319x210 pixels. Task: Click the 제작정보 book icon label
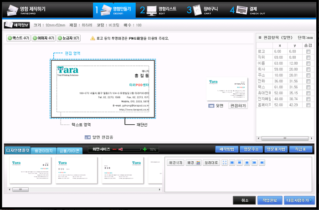[17, 25]
